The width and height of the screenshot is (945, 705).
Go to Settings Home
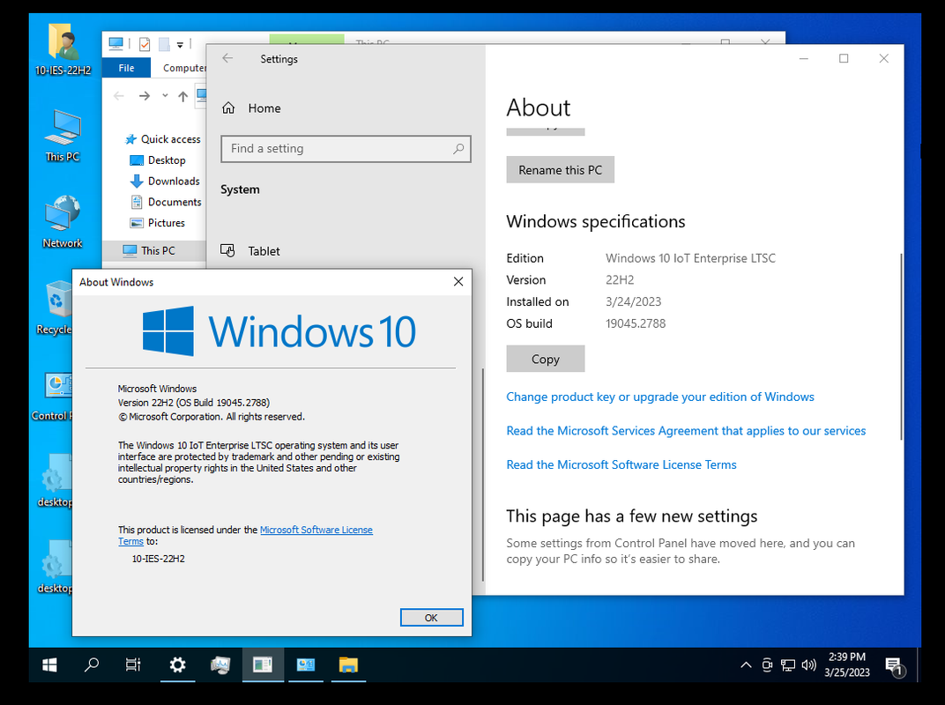(251, 108)
